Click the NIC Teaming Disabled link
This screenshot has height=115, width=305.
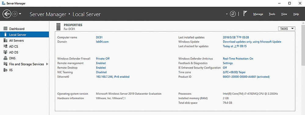pos(101,72)
